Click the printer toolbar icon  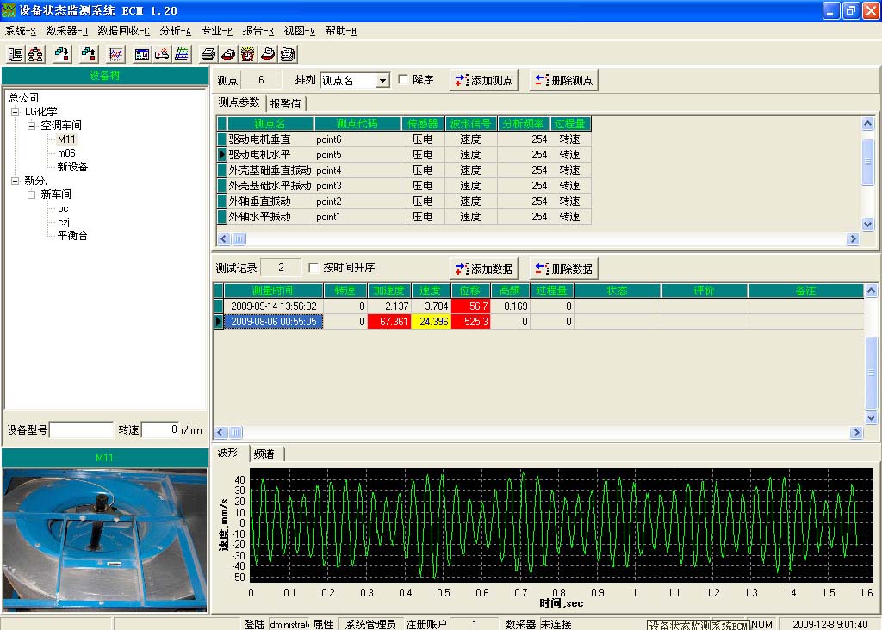coord(209,53)
